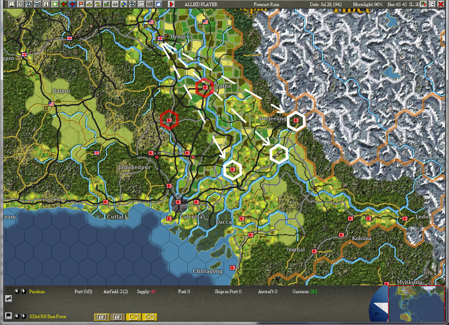Click the 103rd RN Base Force name
This screenshot has height=325, width=449.
[x=47, y=316]
